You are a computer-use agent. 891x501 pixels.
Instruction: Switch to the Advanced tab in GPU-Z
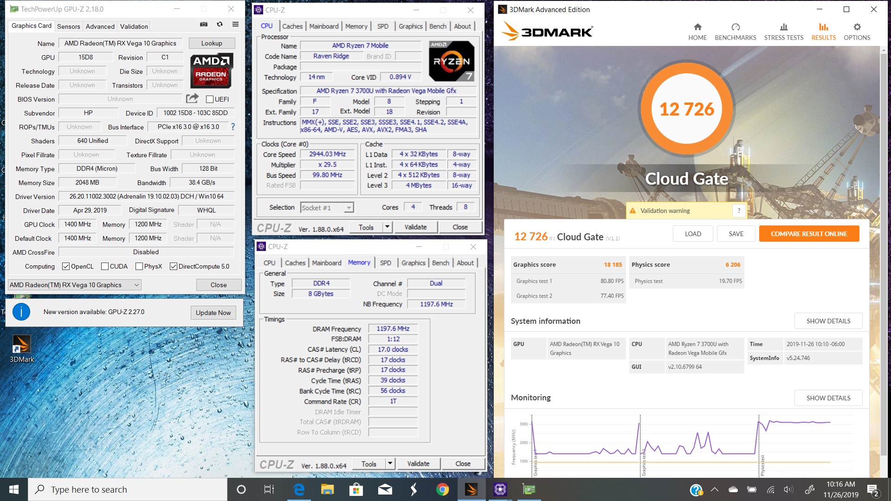click(x=100, y=26)
